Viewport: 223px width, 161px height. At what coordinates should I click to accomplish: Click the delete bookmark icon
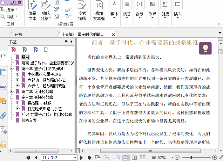(x=14, y=50)
